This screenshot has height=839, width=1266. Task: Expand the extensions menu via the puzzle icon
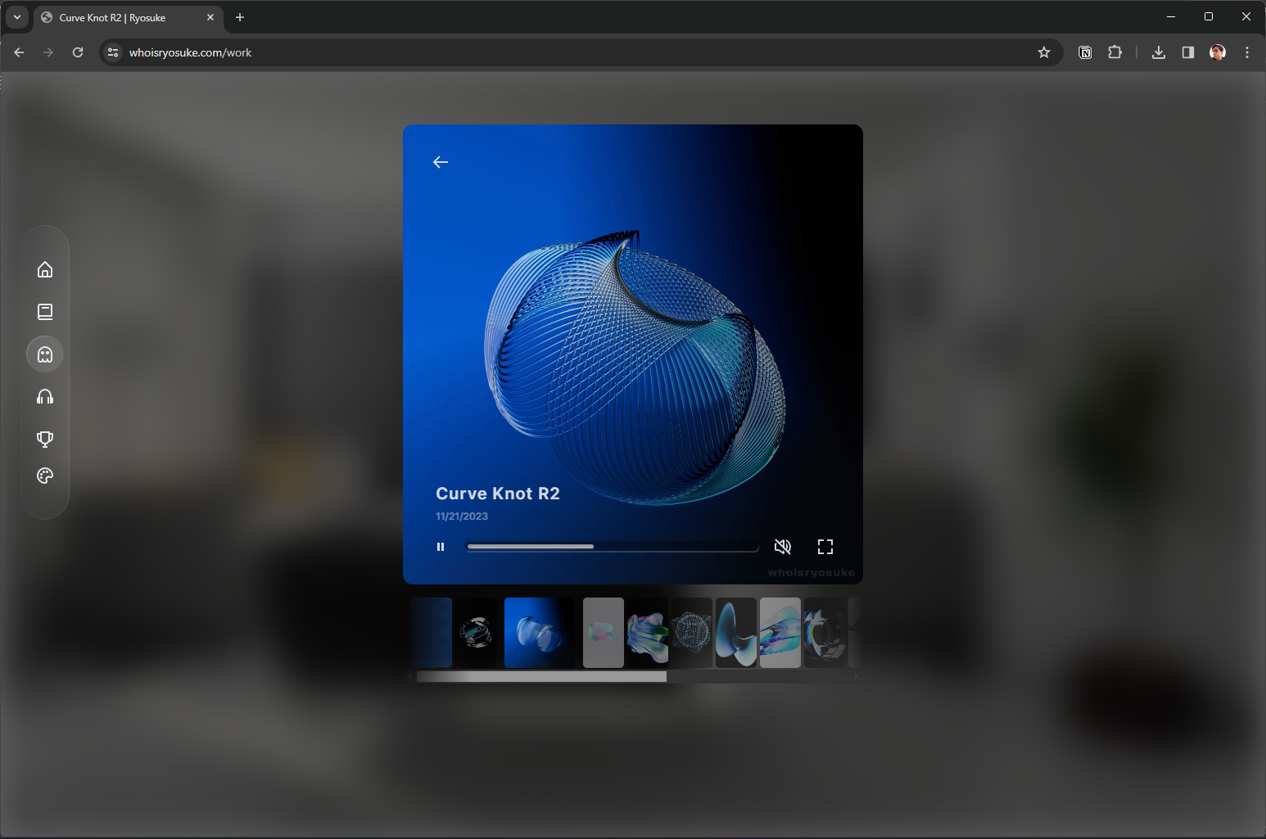(1115, 52)
